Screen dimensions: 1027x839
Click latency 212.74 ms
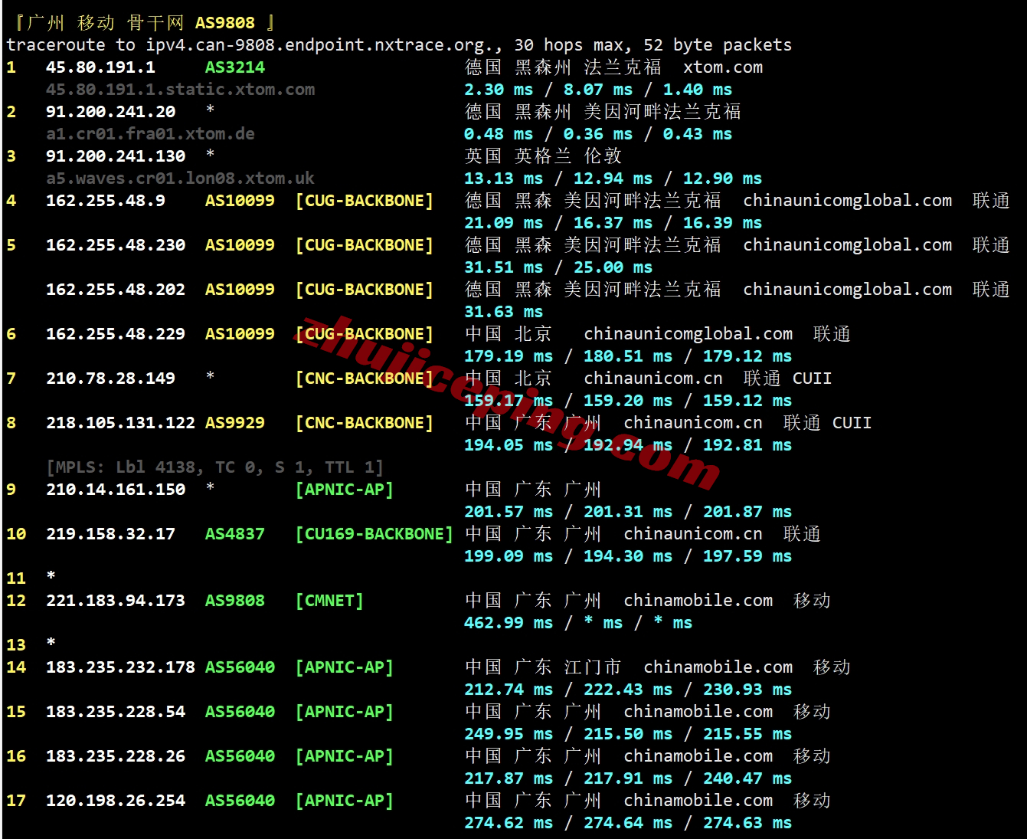pos(509,690)
